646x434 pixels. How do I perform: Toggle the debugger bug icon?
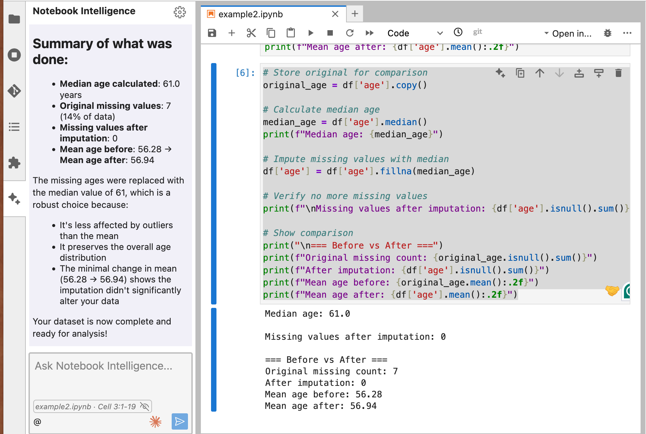coord(607,33)
